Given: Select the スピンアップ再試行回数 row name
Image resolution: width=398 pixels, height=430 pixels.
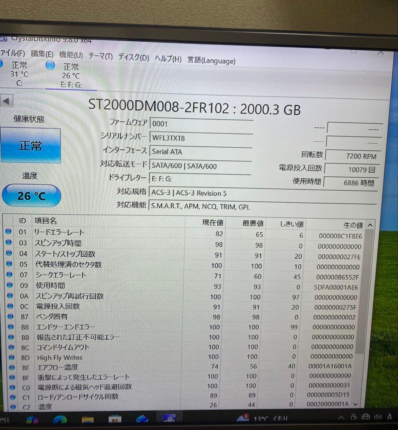Looking at the screenshot, I should (x=70, y=296).
